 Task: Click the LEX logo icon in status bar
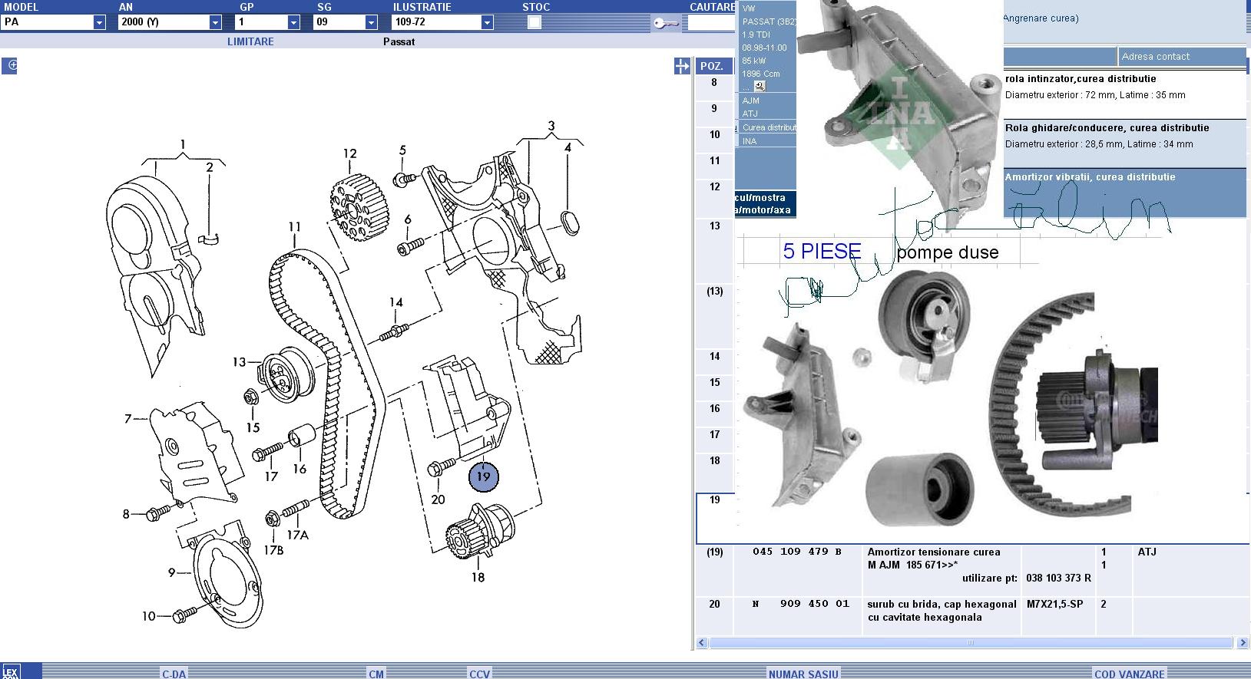pyautogui.click(x=10, y=672)
